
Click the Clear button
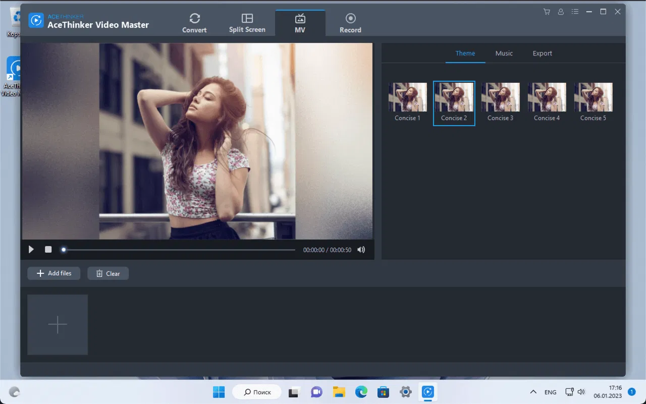(108, 273)
